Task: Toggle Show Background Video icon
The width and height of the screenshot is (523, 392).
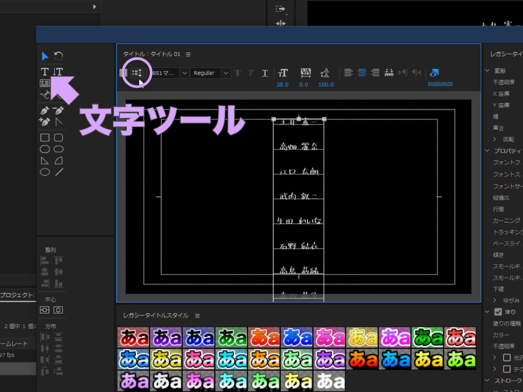Action: click(x=434, y=73)
